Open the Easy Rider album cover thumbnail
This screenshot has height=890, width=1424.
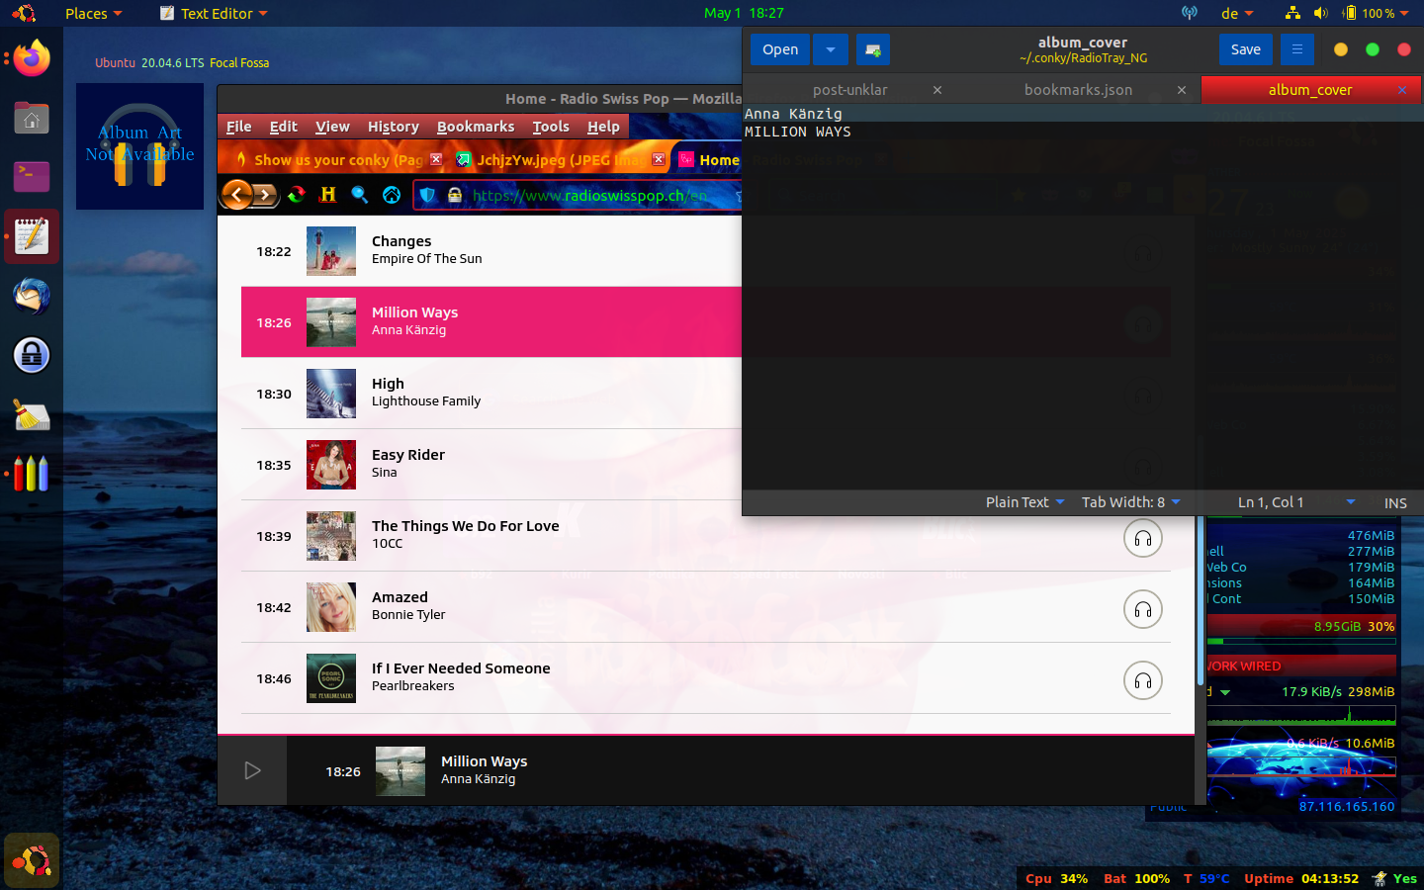(x=331, y=465)
